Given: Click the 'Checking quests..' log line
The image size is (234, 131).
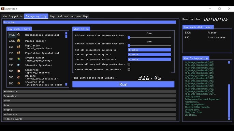Looking at the screenshot, I should pos(193,96).
